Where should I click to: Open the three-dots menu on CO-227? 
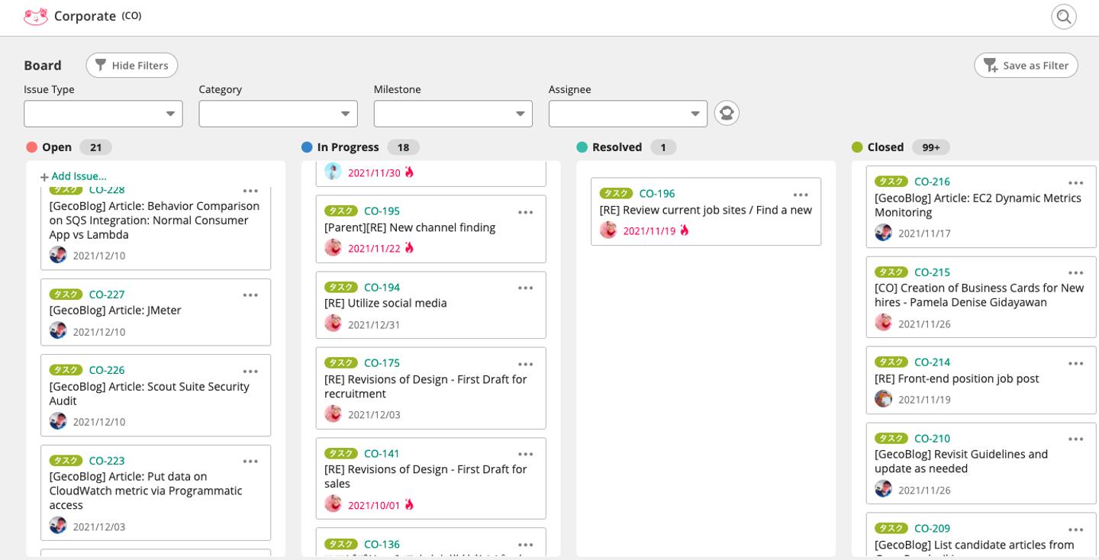click(x=250, y=295)
